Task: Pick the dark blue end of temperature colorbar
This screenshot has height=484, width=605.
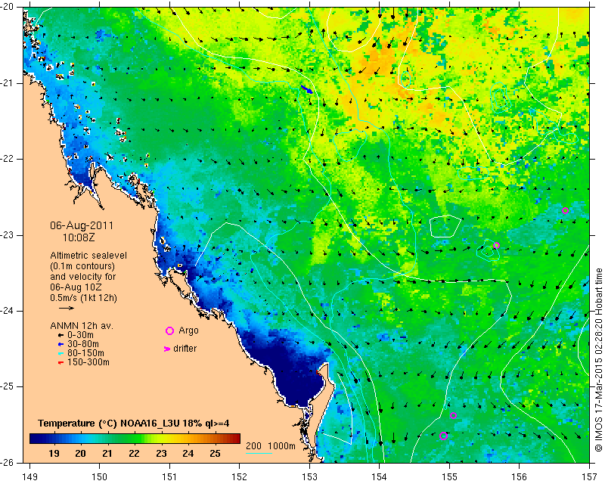Action: [x=35, y=439]
